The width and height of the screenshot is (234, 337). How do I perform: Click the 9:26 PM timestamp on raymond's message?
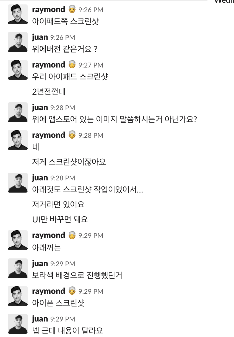91,9
